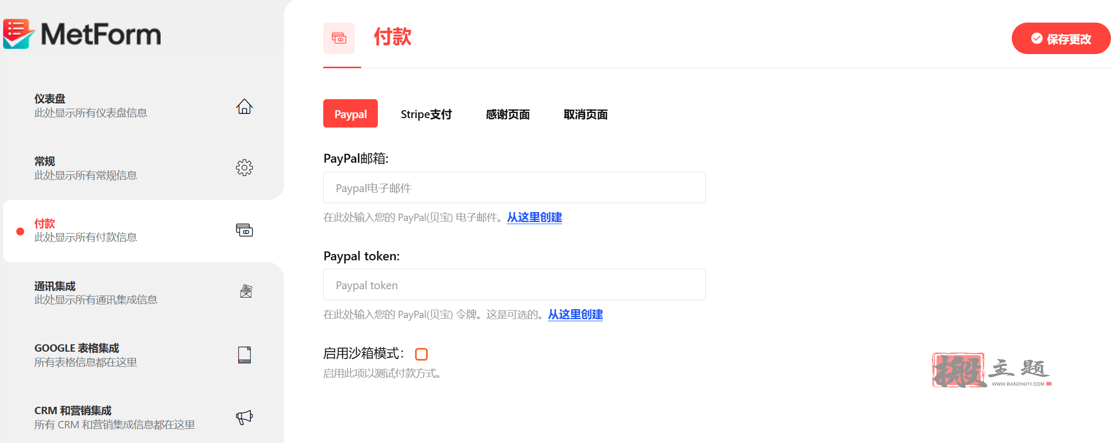Enable the sandbox mode checkbox
This screenshot has width=1112, height=443.
(421, 354)
